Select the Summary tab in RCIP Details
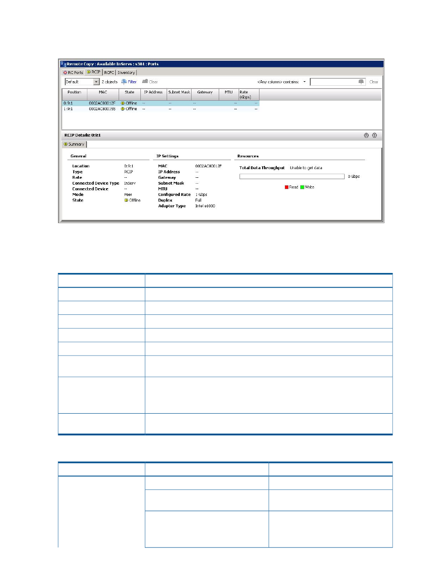 [74, 144]
